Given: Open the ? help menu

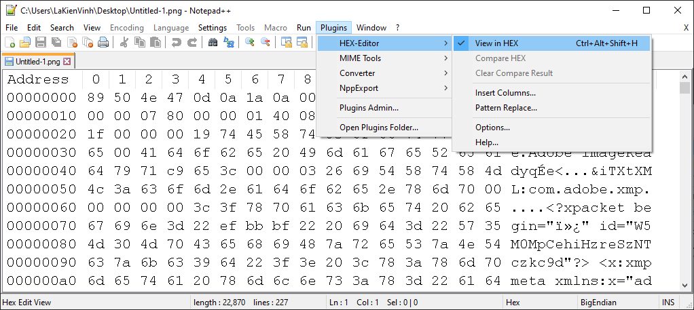Looking at the screenshot, I should click(397, 27).
